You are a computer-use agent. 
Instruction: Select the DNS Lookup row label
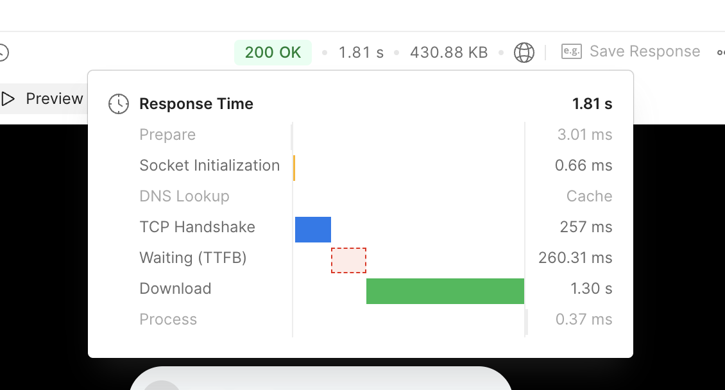point(184,196)
